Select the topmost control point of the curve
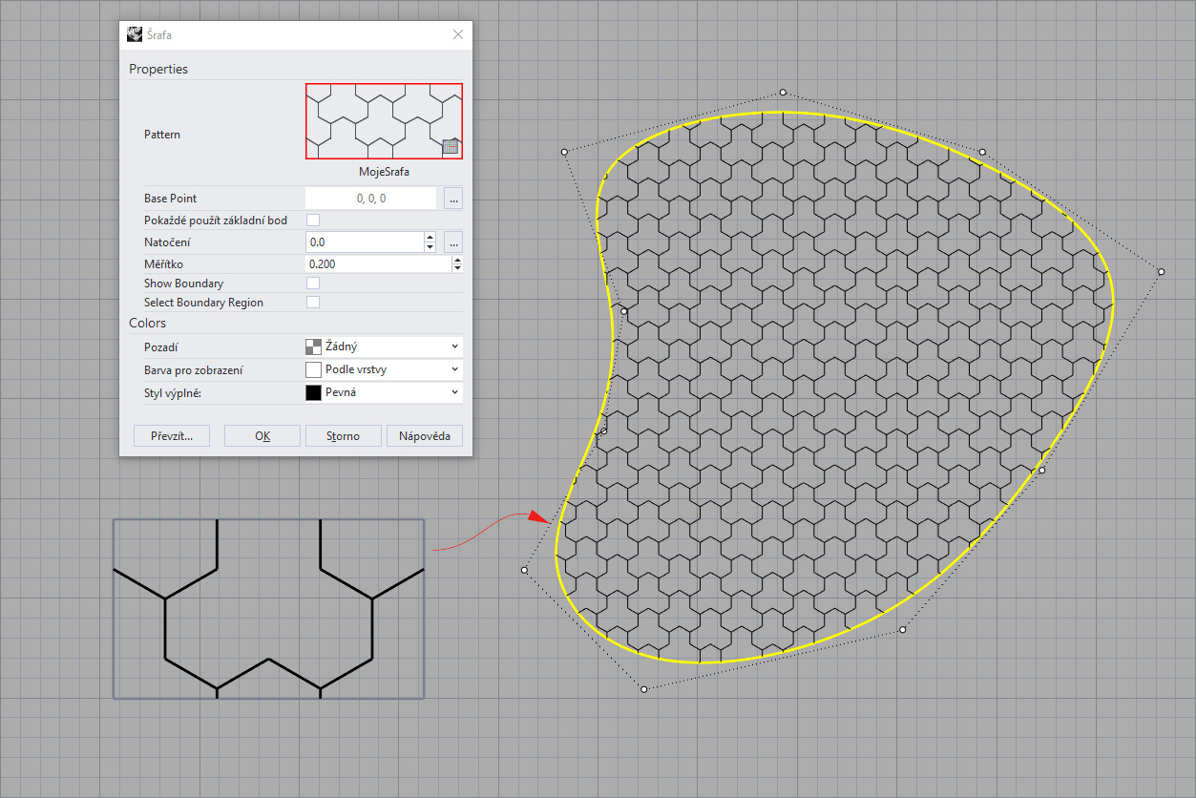Image resolution: width=1196 pixels, height=798 pixels. click(x=783, y=93)
